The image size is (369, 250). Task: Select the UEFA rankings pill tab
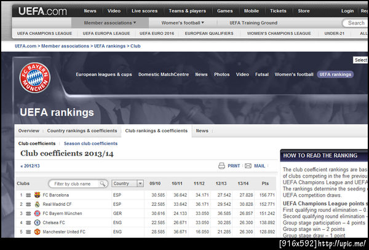335,74
